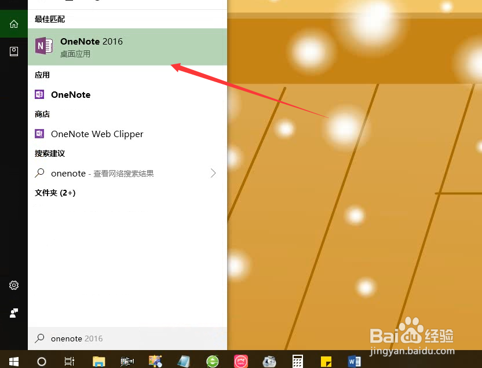Open OneNote Web Clipper store result
This screenshot has width=482, height=368.
pyautogui.click(x=127, y=134)
